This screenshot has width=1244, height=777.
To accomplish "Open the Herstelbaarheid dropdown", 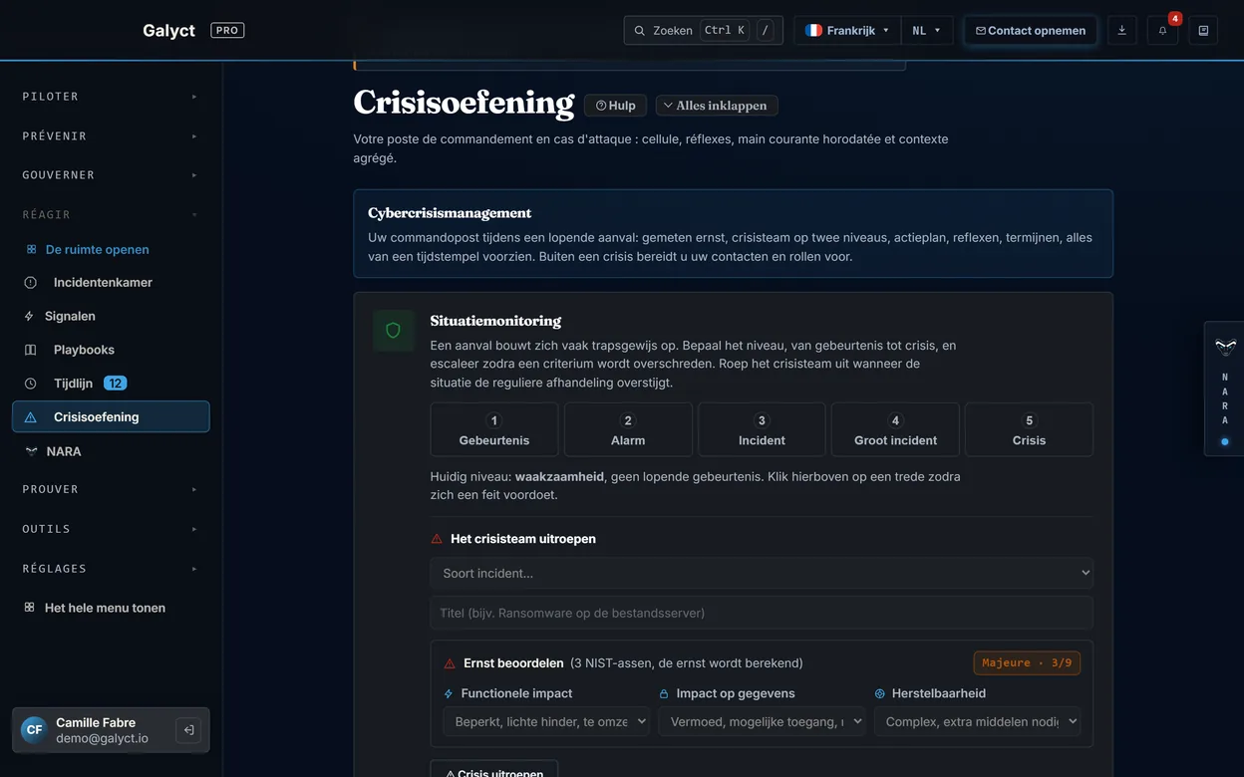I will click(x=977, y=722).
